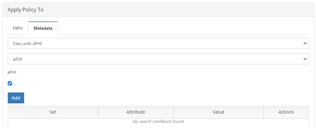This screenshot has width=316, height=128.
Task: Click the Value column header
Action: coord(218,112)
